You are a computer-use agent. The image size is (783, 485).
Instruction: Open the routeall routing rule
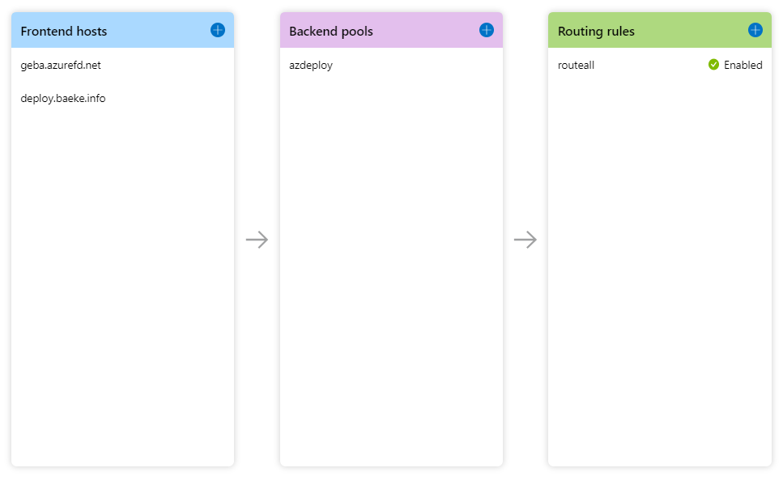coord(577,66)
